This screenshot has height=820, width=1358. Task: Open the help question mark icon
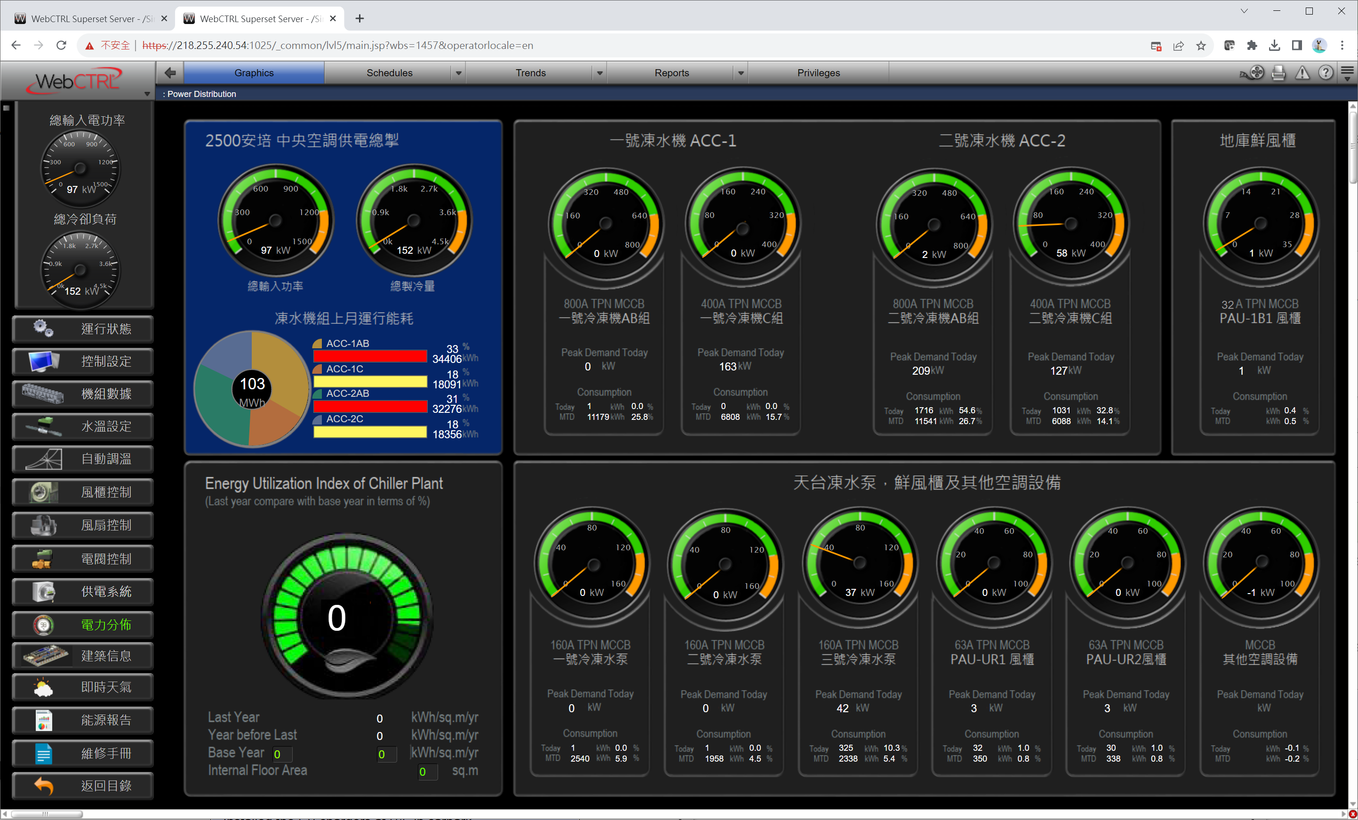(1326, 73)
